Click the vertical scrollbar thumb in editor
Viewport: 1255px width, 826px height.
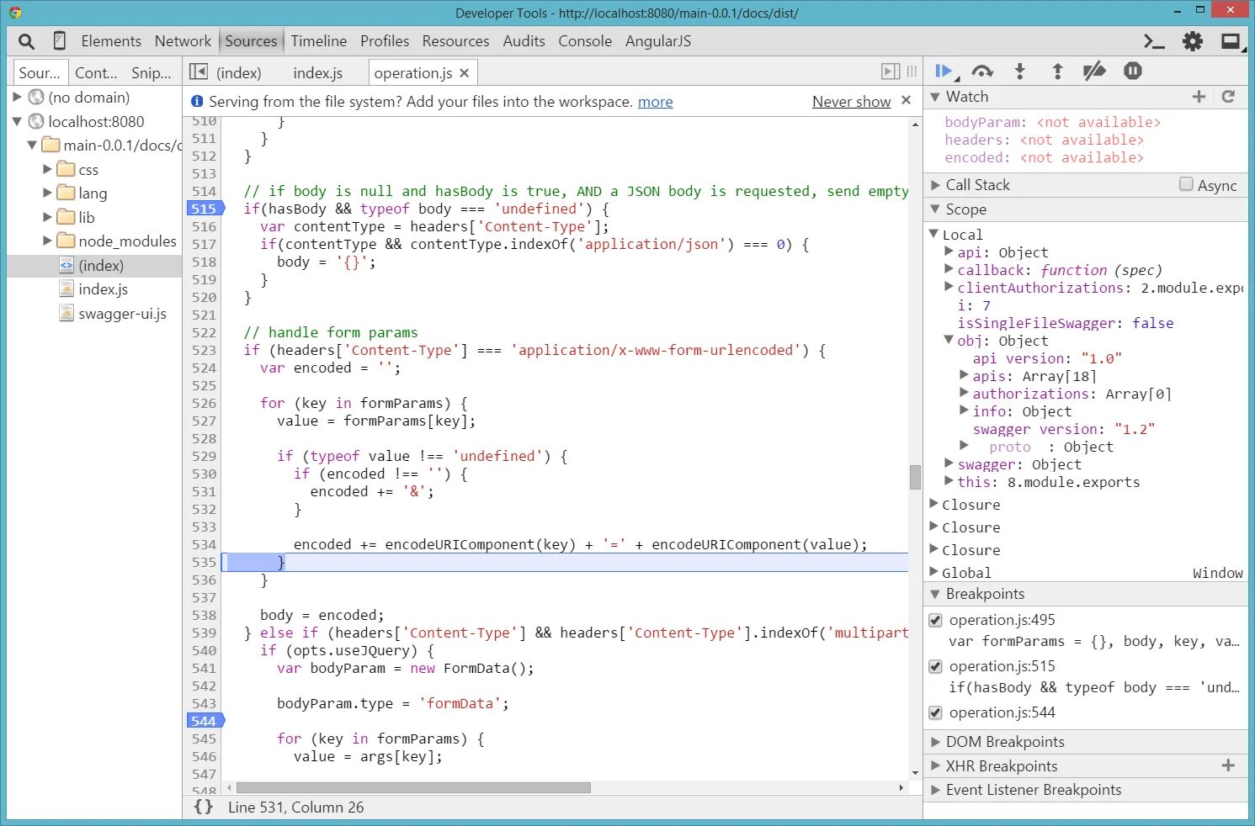[x=915, y=477]
